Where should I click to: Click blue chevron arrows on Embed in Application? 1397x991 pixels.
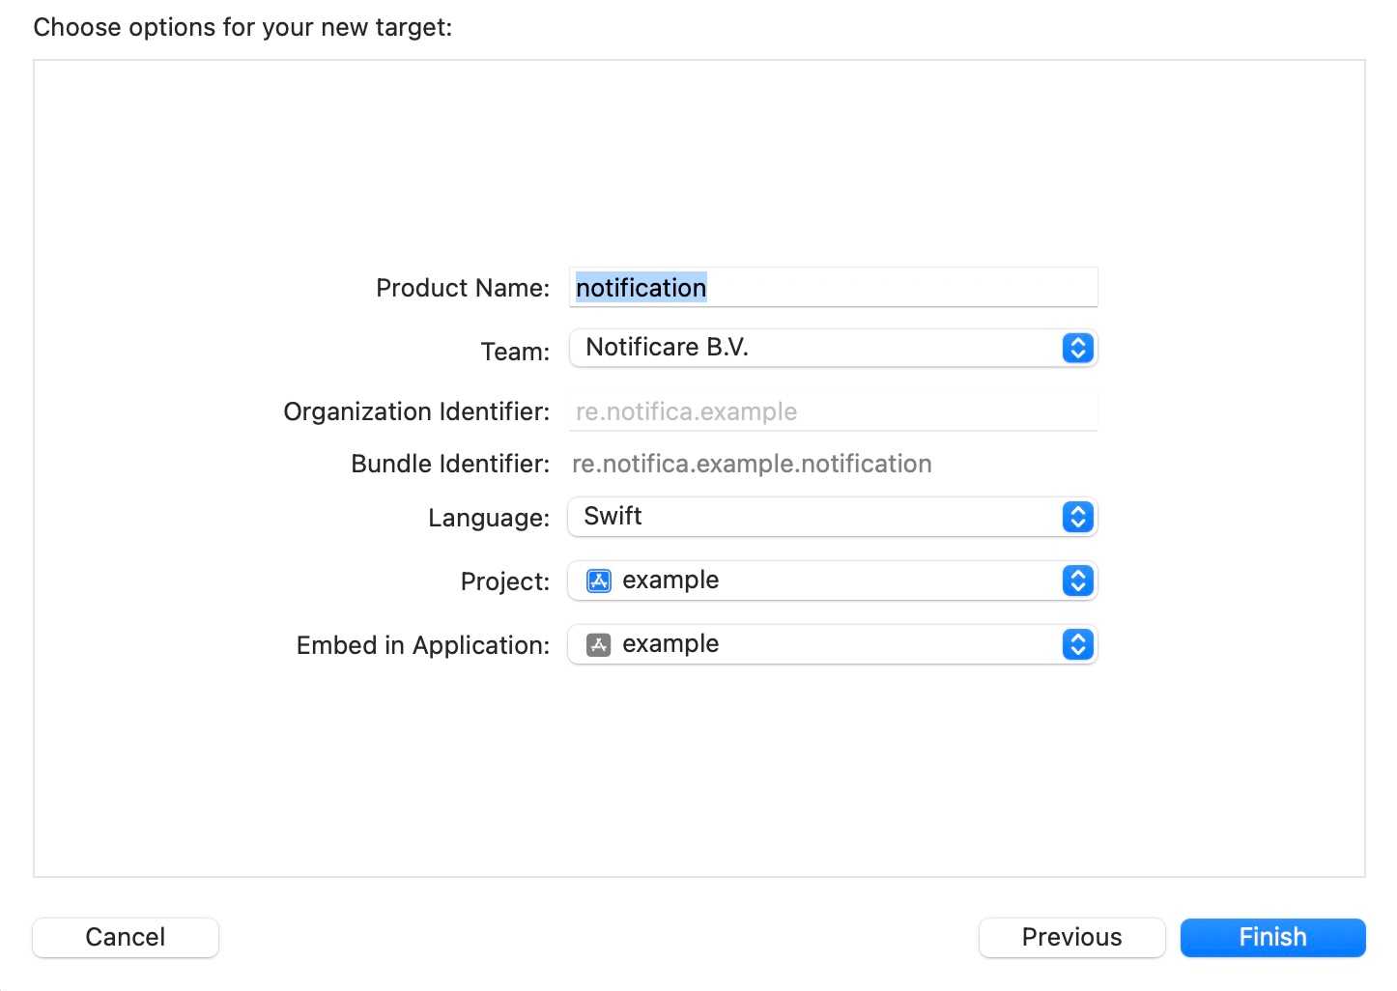(1077, 644)
